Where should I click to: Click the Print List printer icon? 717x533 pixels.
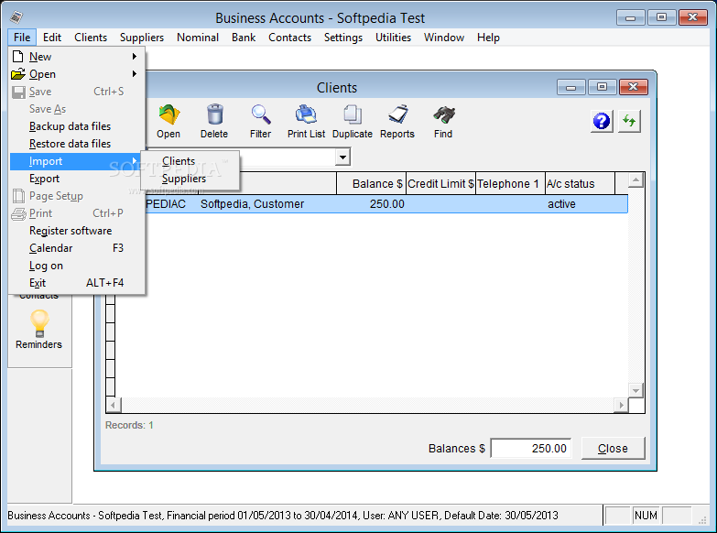point(306,114)
